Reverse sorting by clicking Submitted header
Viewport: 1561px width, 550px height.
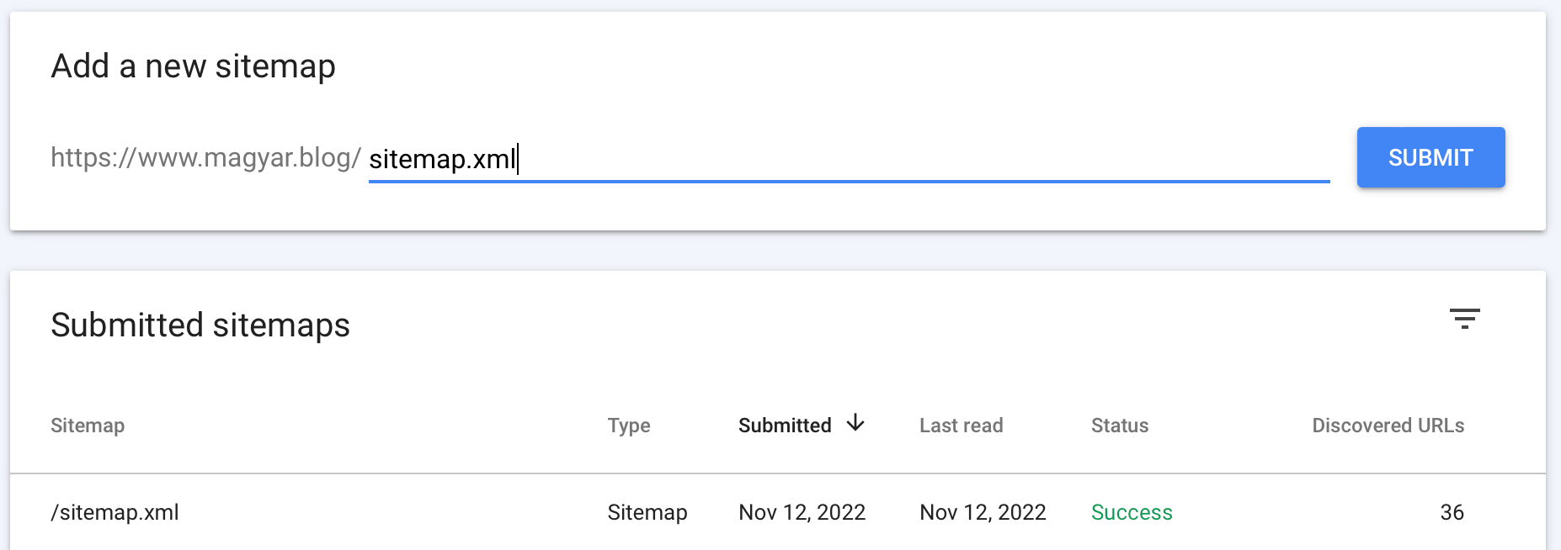click(x=784, y=425)
